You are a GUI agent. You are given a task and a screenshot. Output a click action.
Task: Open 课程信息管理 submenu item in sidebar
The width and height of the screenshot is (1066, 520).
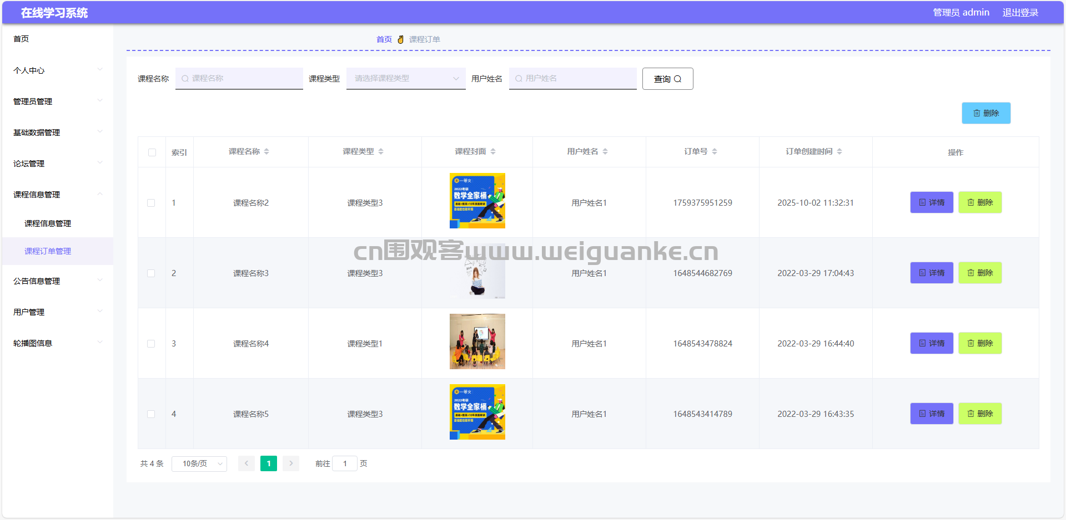pyautogui.click(x=48, y=223)
